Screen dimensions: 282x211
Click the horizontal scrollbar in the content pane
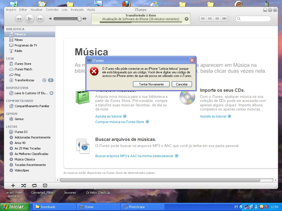coord(160,180)
